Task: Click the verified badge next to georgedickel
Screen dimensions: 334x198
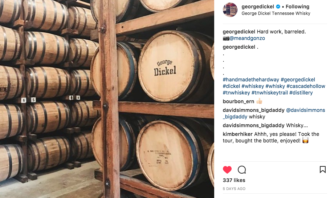Action: (278, 7)
